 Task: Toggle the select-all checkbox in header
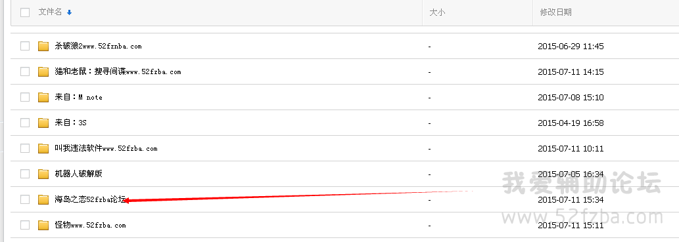[x=25, y=12]
